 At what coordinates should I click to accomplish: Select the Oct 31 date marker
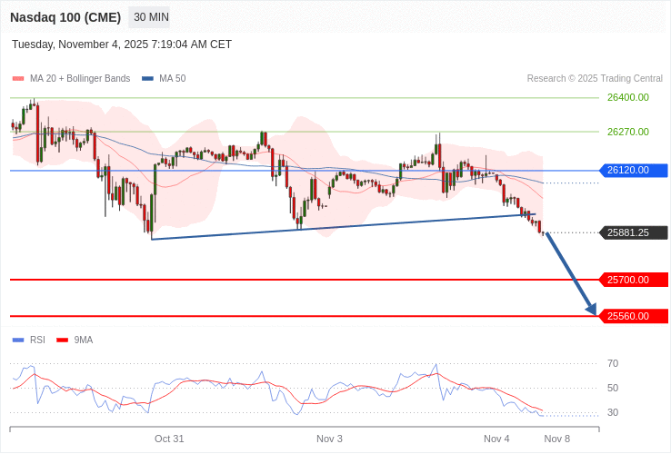[169, 439]
